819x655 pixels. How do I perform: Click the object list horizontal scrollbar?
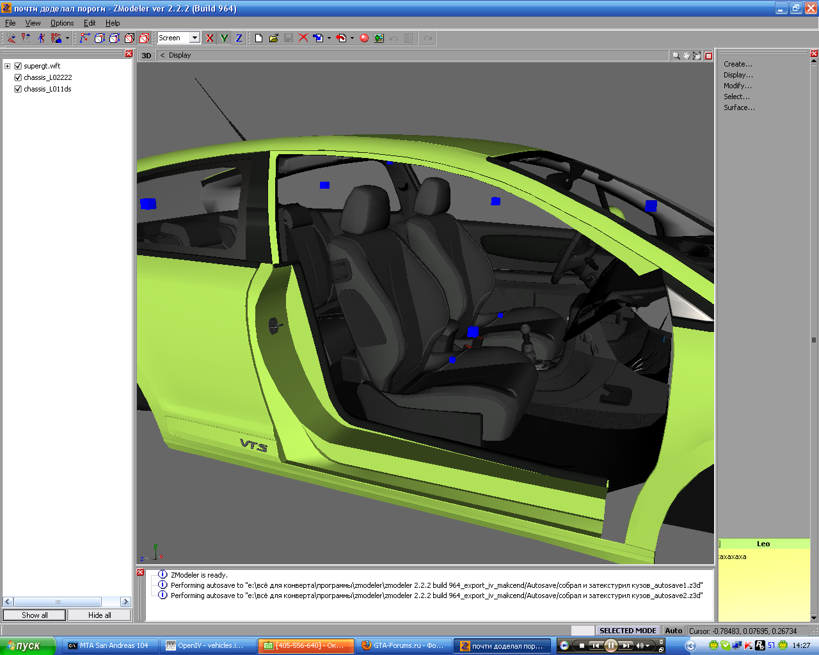coord(58,602)
